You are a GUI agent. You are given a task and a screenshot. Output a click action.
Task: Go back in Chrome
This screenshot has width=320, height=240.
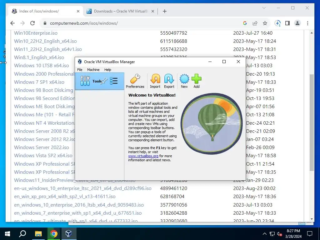coord(12,23)
